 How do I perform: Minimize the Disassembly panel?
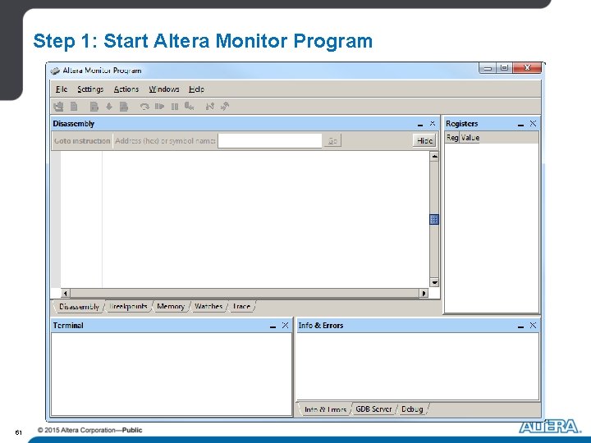pos(420,124)
